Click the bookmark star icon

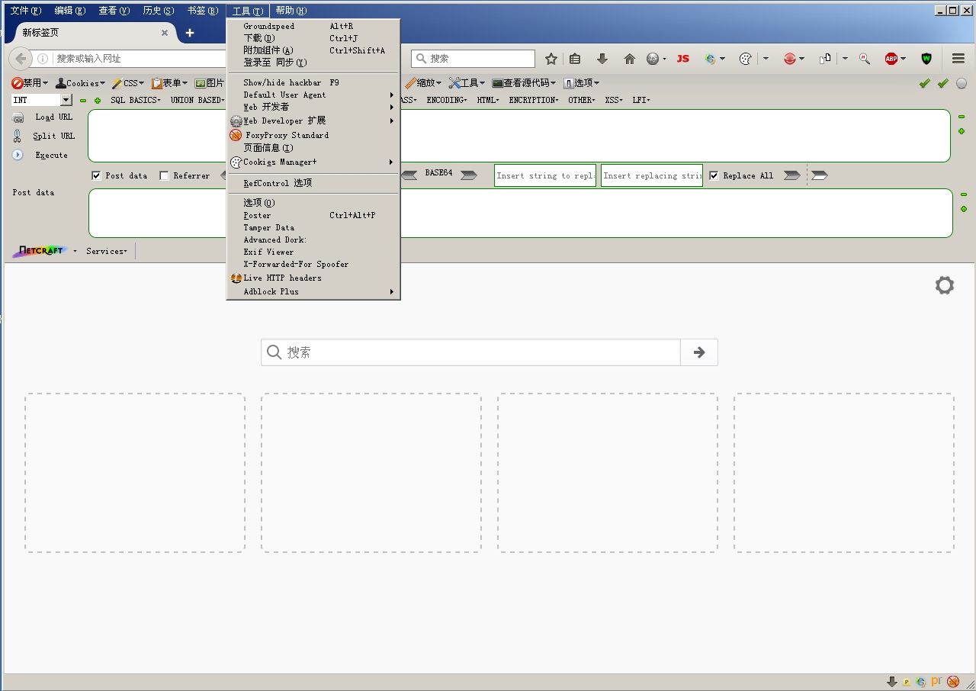[x=551, y=59]
